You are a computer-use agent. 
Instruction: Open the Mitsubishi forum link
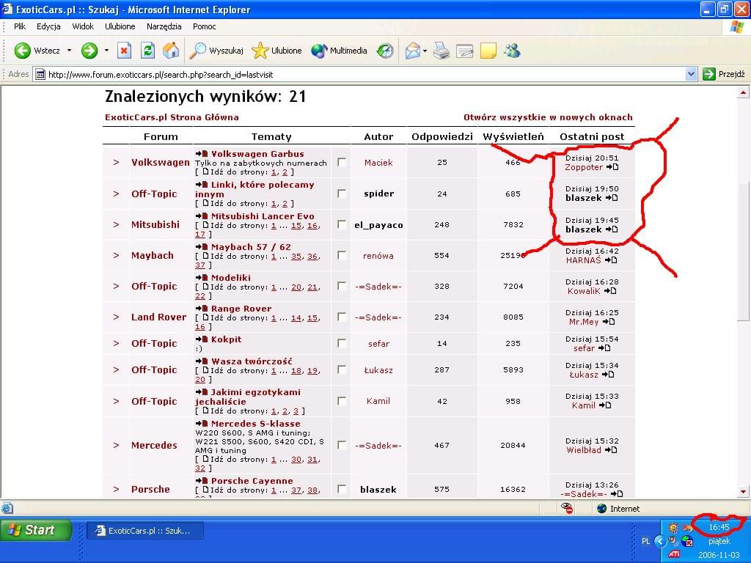click(155, 224)
